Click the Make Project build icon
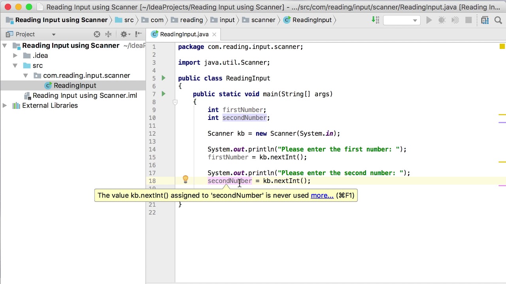 376,20
